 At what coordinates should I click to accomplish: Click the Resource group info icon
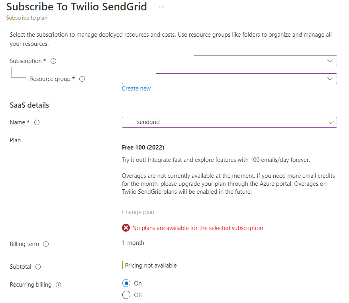click(x=82, y=79)
